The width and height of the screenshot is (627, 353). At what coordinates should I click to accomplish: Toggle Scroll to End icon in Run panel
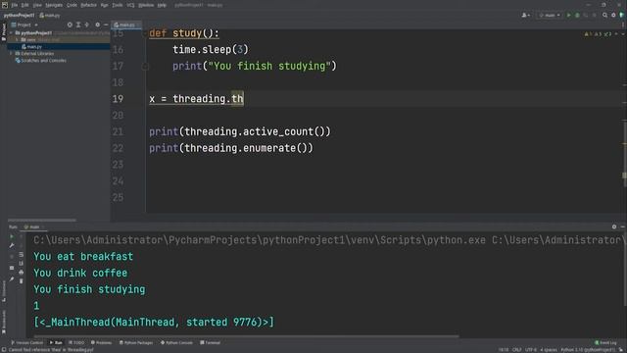(22, 264)
